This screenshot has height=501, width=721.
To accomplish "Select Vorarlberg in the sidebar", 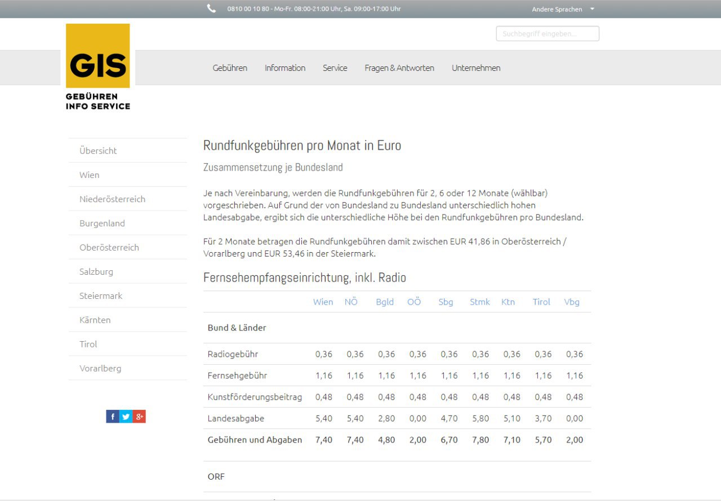I will (x=128, y=368).
